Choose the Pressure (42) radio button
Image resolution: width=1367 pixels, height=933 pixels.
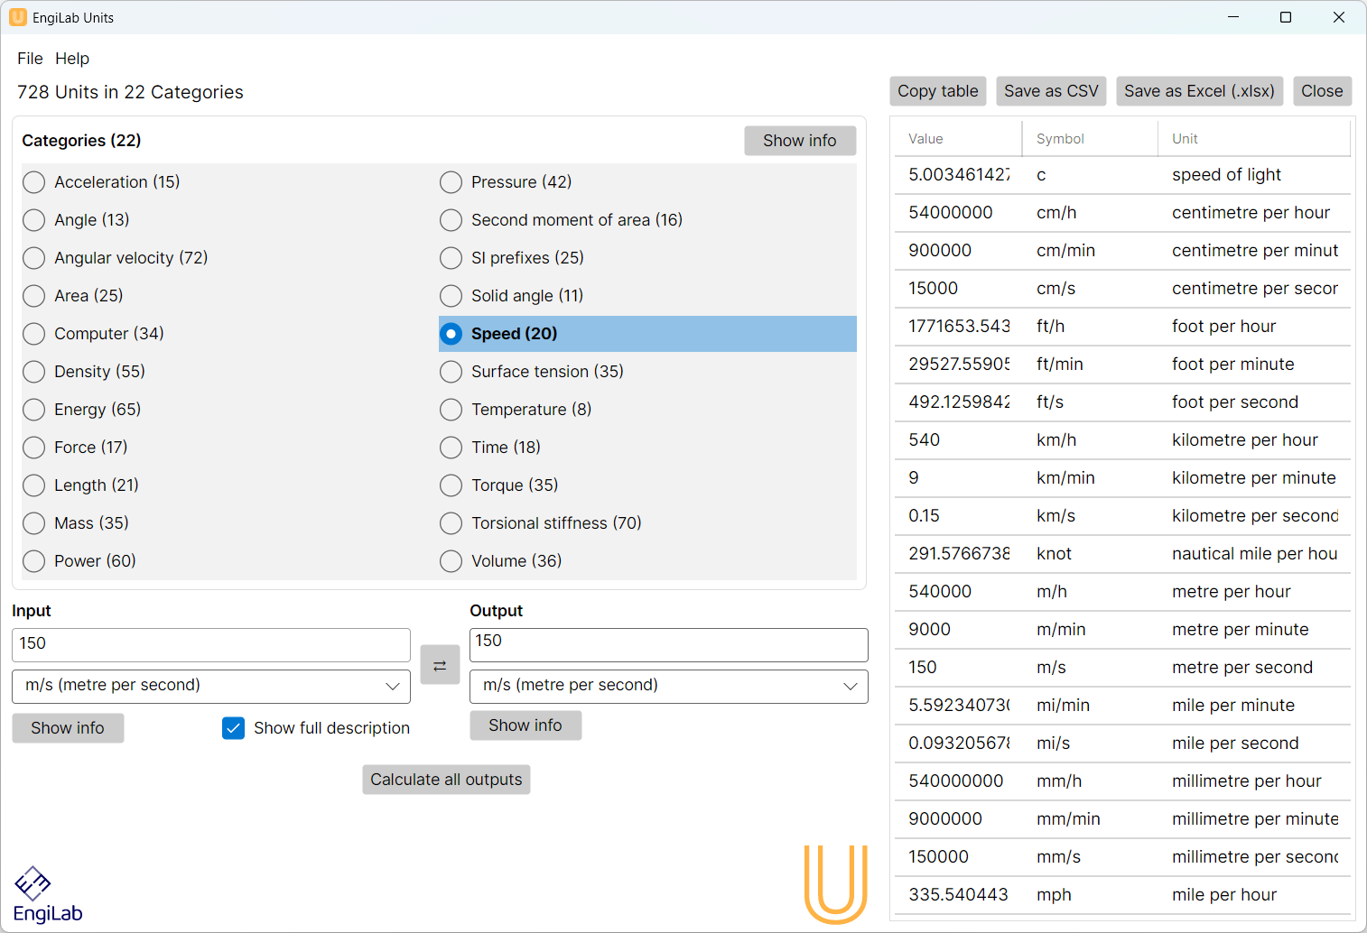(x=451, y=182)
